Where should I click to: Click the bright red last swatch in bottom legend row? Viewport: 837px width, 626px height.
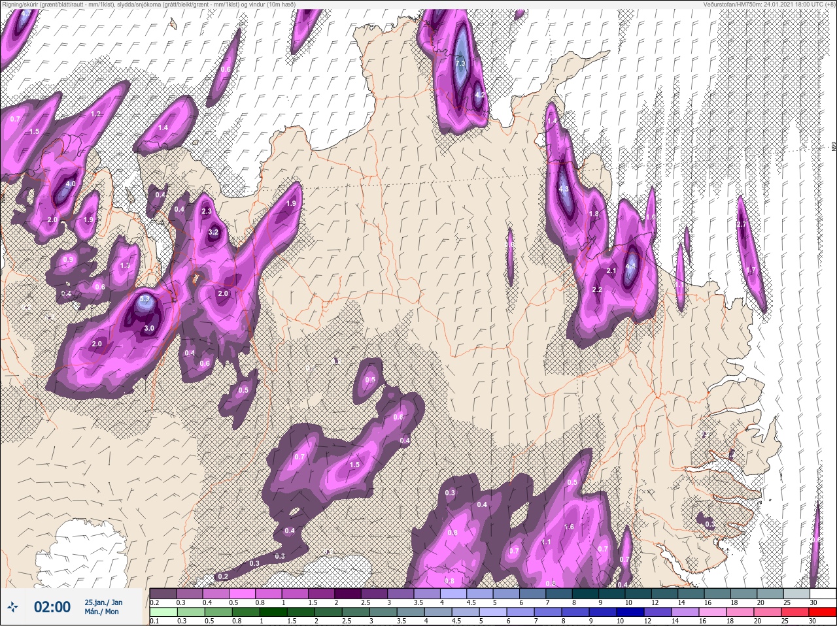click(x=823, y=612)
